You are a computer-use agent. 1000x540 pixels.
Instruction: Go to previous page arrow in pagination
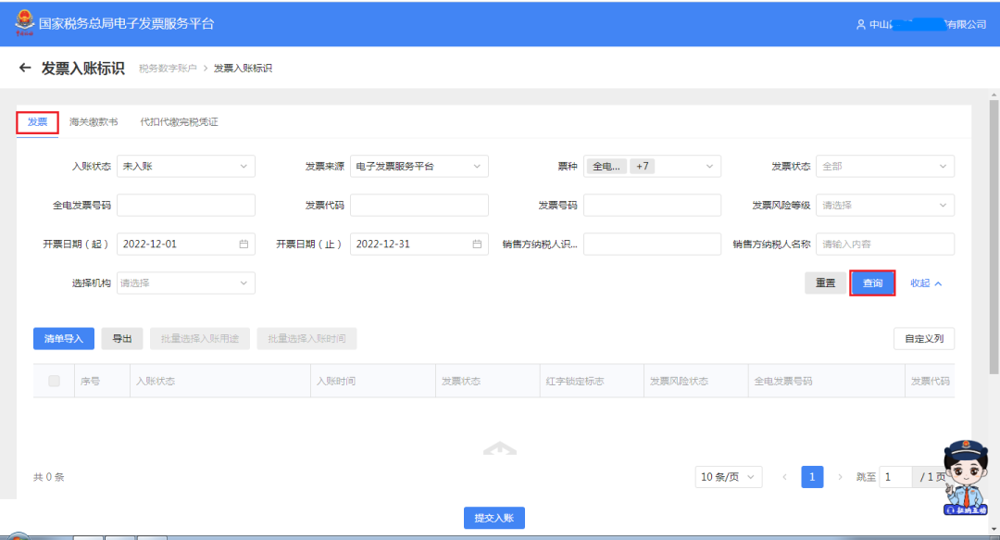[785, 477]
